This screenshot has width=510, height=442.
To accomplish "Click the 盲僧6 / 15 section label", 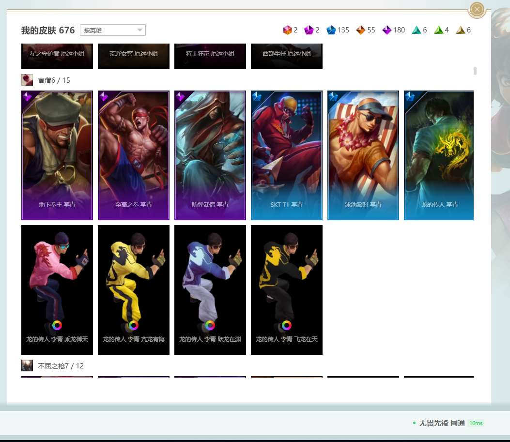I will click(x=54, y=80).
